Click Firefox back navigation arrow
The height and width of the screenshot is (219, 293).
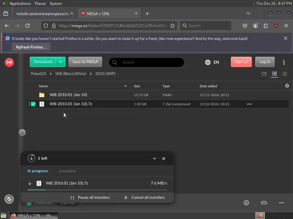(x=7, y=26)
